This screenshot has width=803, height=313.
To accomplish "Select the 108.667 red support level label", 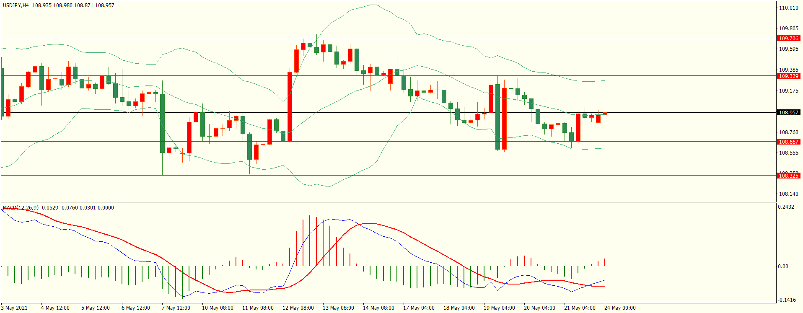I will point(788,142).
